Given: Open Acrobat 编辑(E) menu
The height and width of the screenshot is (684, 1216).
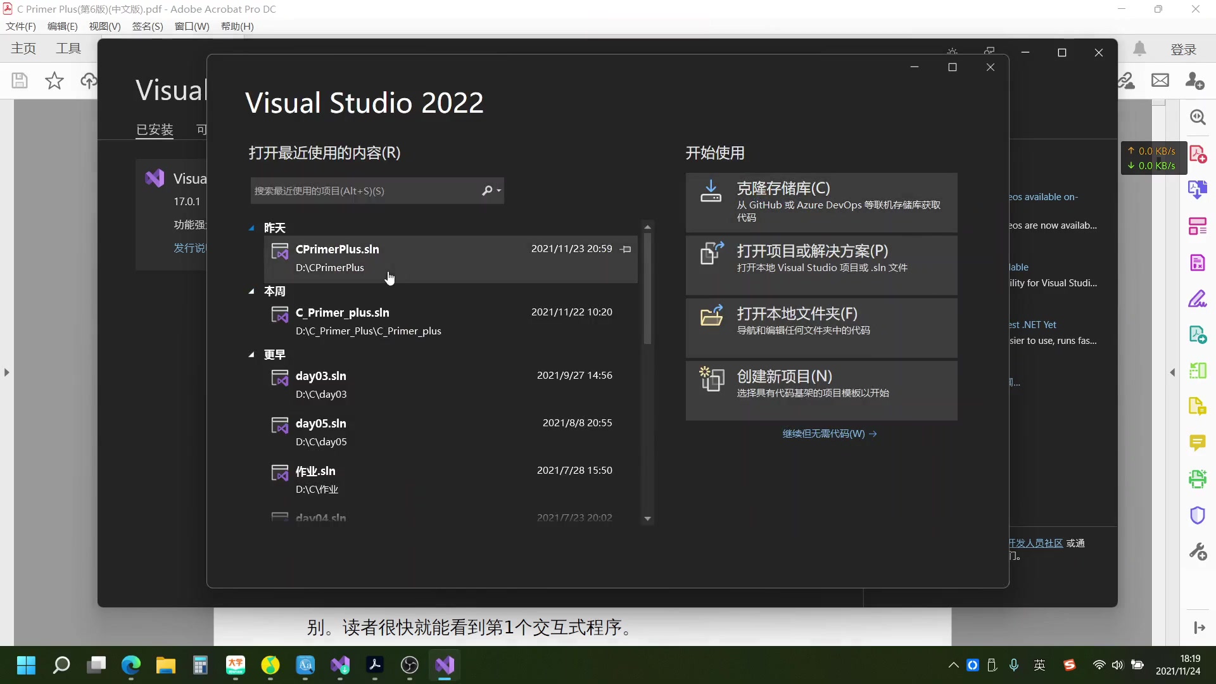Looking at the screenshot, I should coord(63,26).
